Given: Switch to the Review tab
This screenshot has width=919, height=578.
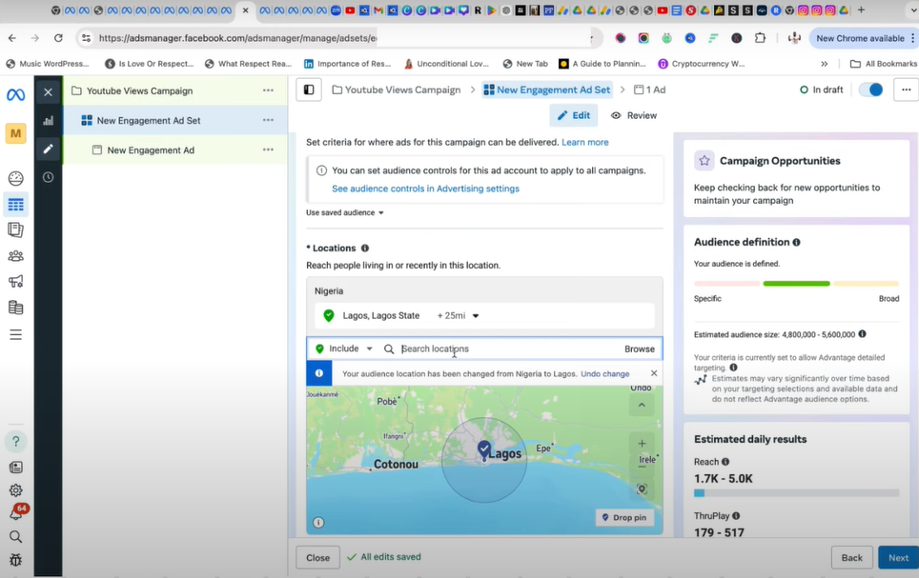Looking at the screenshot, I should [634, 115].
